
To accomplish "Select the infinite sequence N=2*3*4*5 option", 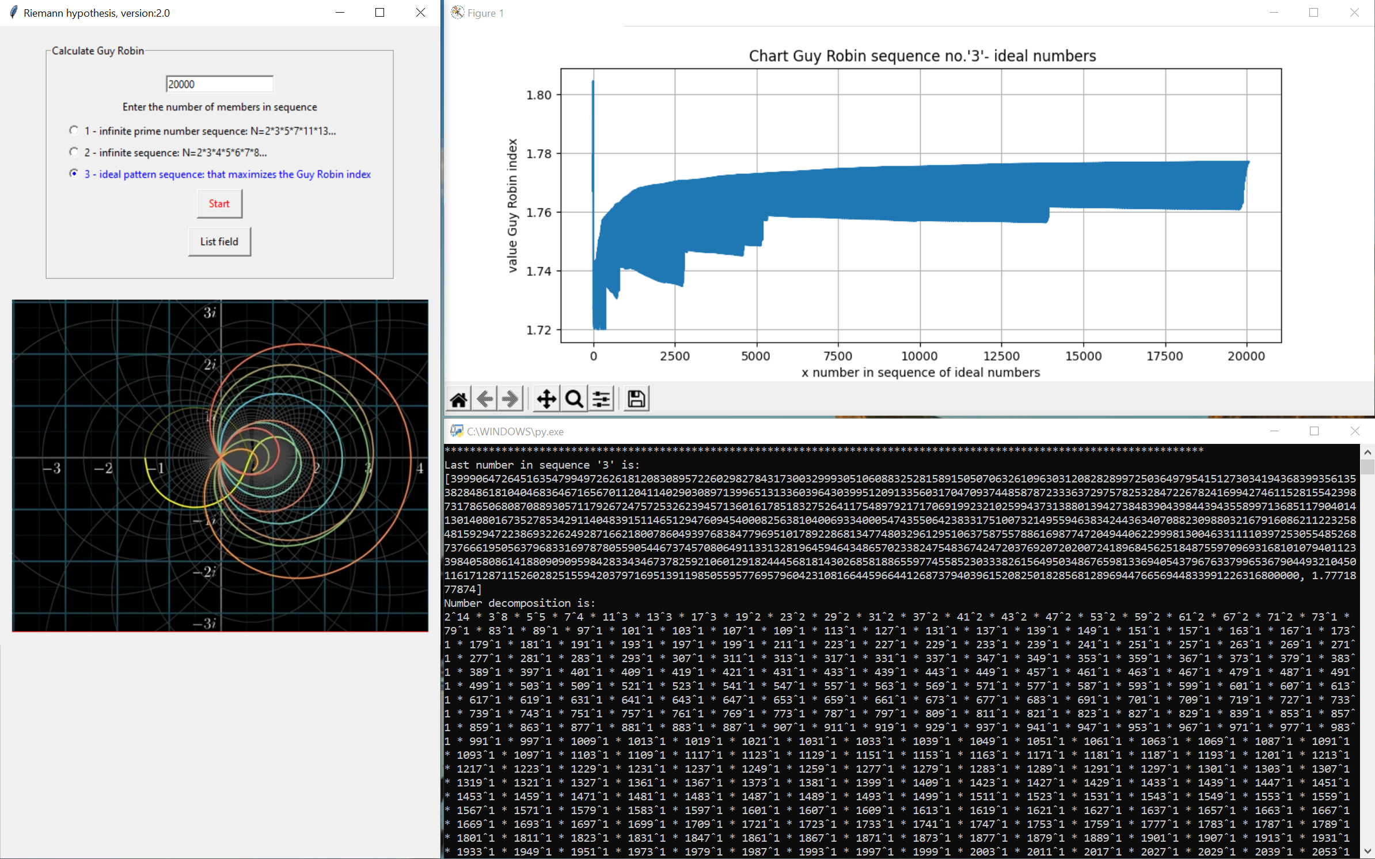I will 74,152.
